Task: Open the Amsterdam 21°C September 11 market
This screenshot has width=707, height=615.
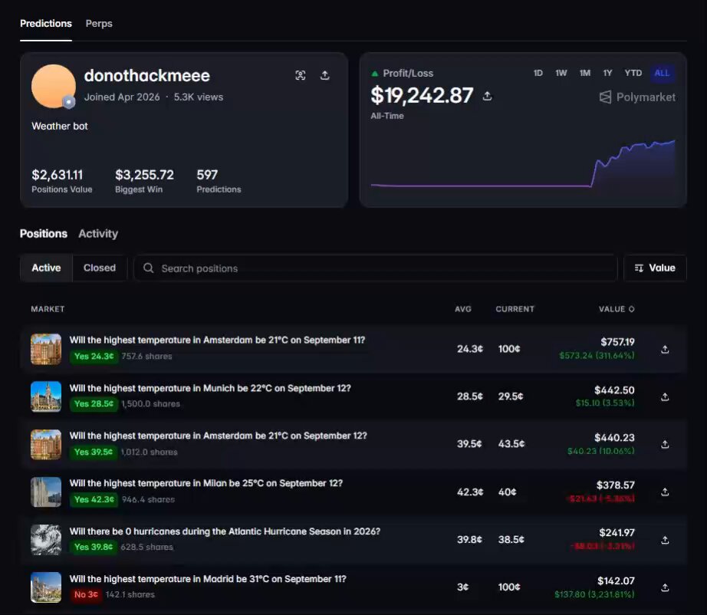Action: (x=217, y=340)
